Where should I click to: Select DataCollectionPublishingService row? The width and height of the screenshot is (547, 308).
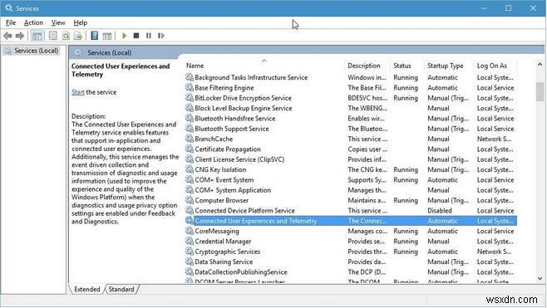(x=351, y=272)
